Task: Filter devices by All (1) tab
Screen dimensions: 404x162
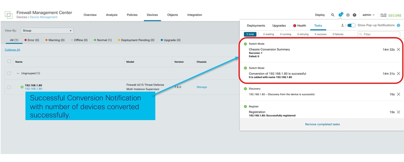Action: pyautogui.click(x=14, y=40)
